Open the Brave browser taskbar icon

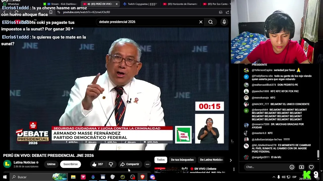click(x=142, y=177)
